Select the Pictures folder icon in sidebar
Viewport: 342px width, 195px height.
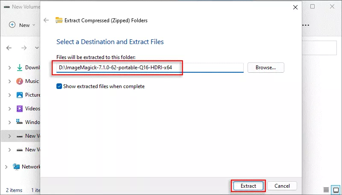(20, 95)
